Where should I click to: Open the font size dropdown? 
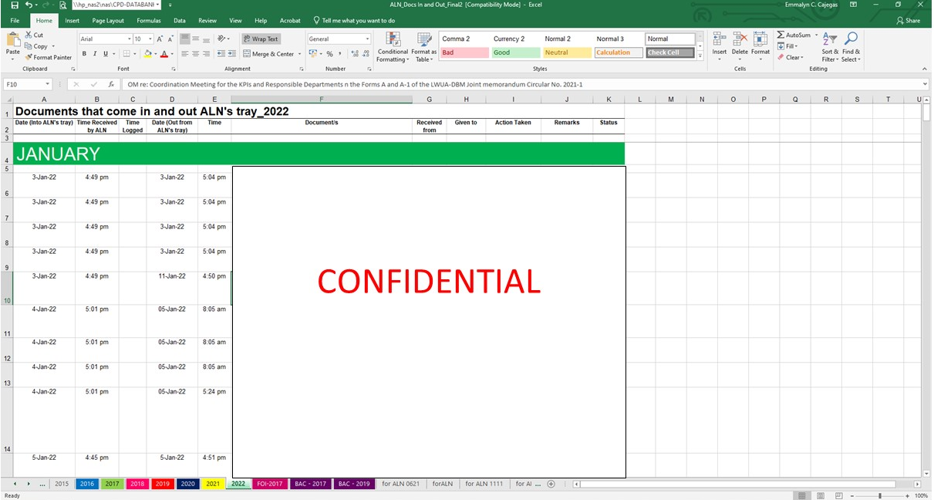150,39
